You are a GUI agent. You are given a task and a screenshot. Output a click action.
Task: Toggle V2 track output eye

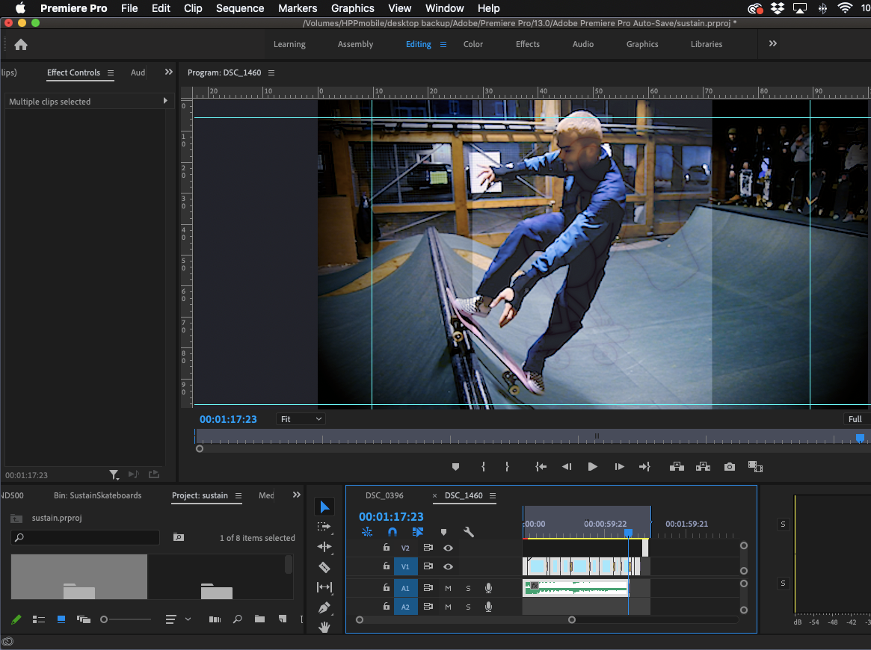(x=448, y=548)
